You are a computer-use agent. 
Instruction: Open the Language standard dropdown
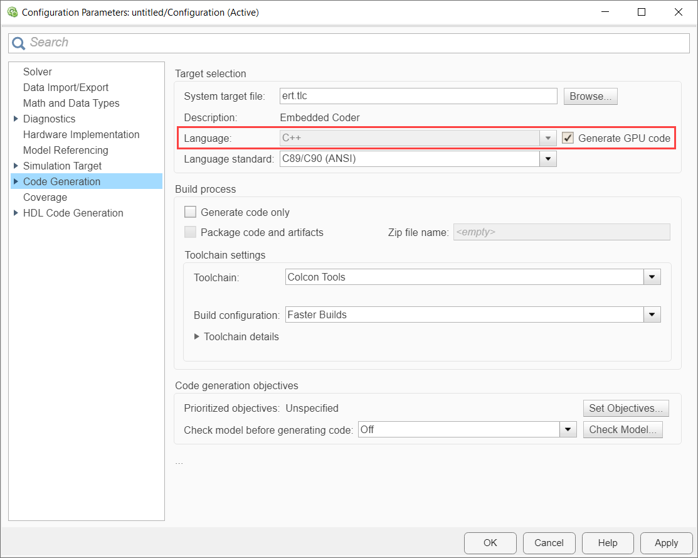click(x=548, y=159)
